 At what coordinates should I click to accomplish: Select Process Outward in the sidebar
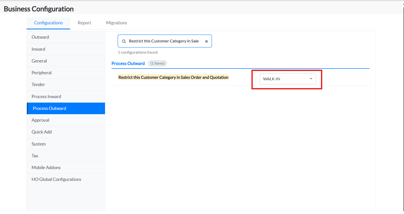point(49,108)
